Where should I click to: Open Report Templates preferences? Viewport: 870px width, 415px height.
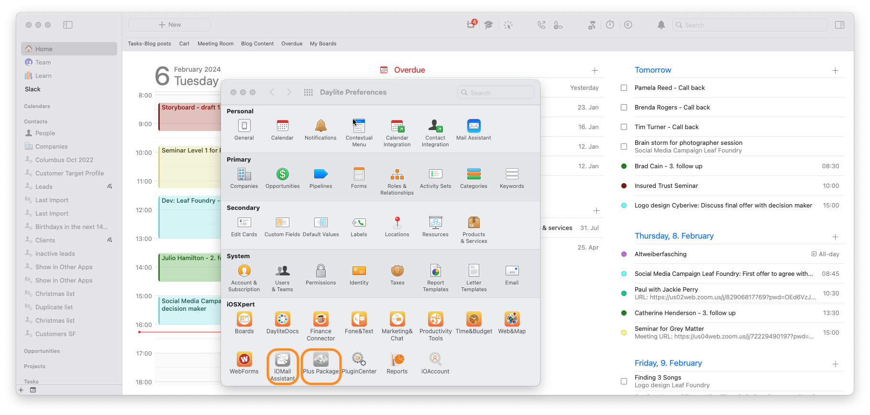[x=435, y=271]
